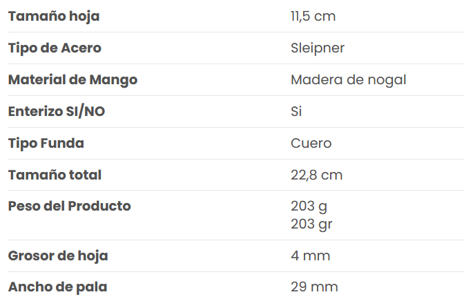Select the '11,5 cm' blade size value
The width and height of the screenshot is (464, 299).
tap(313, 17)
